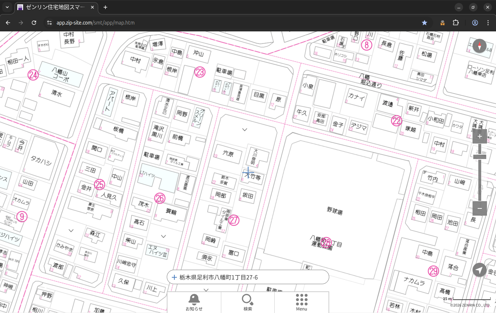Open a new browser tab
Screen dimensions: 496x313
(x=105, y=7)
